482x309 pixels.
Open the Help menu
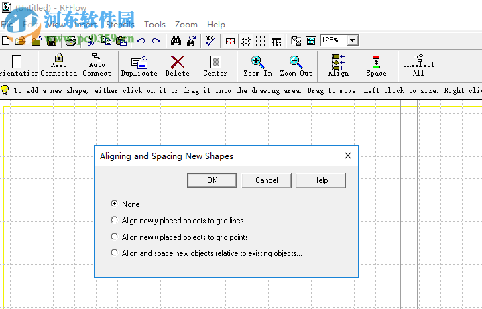216,25
